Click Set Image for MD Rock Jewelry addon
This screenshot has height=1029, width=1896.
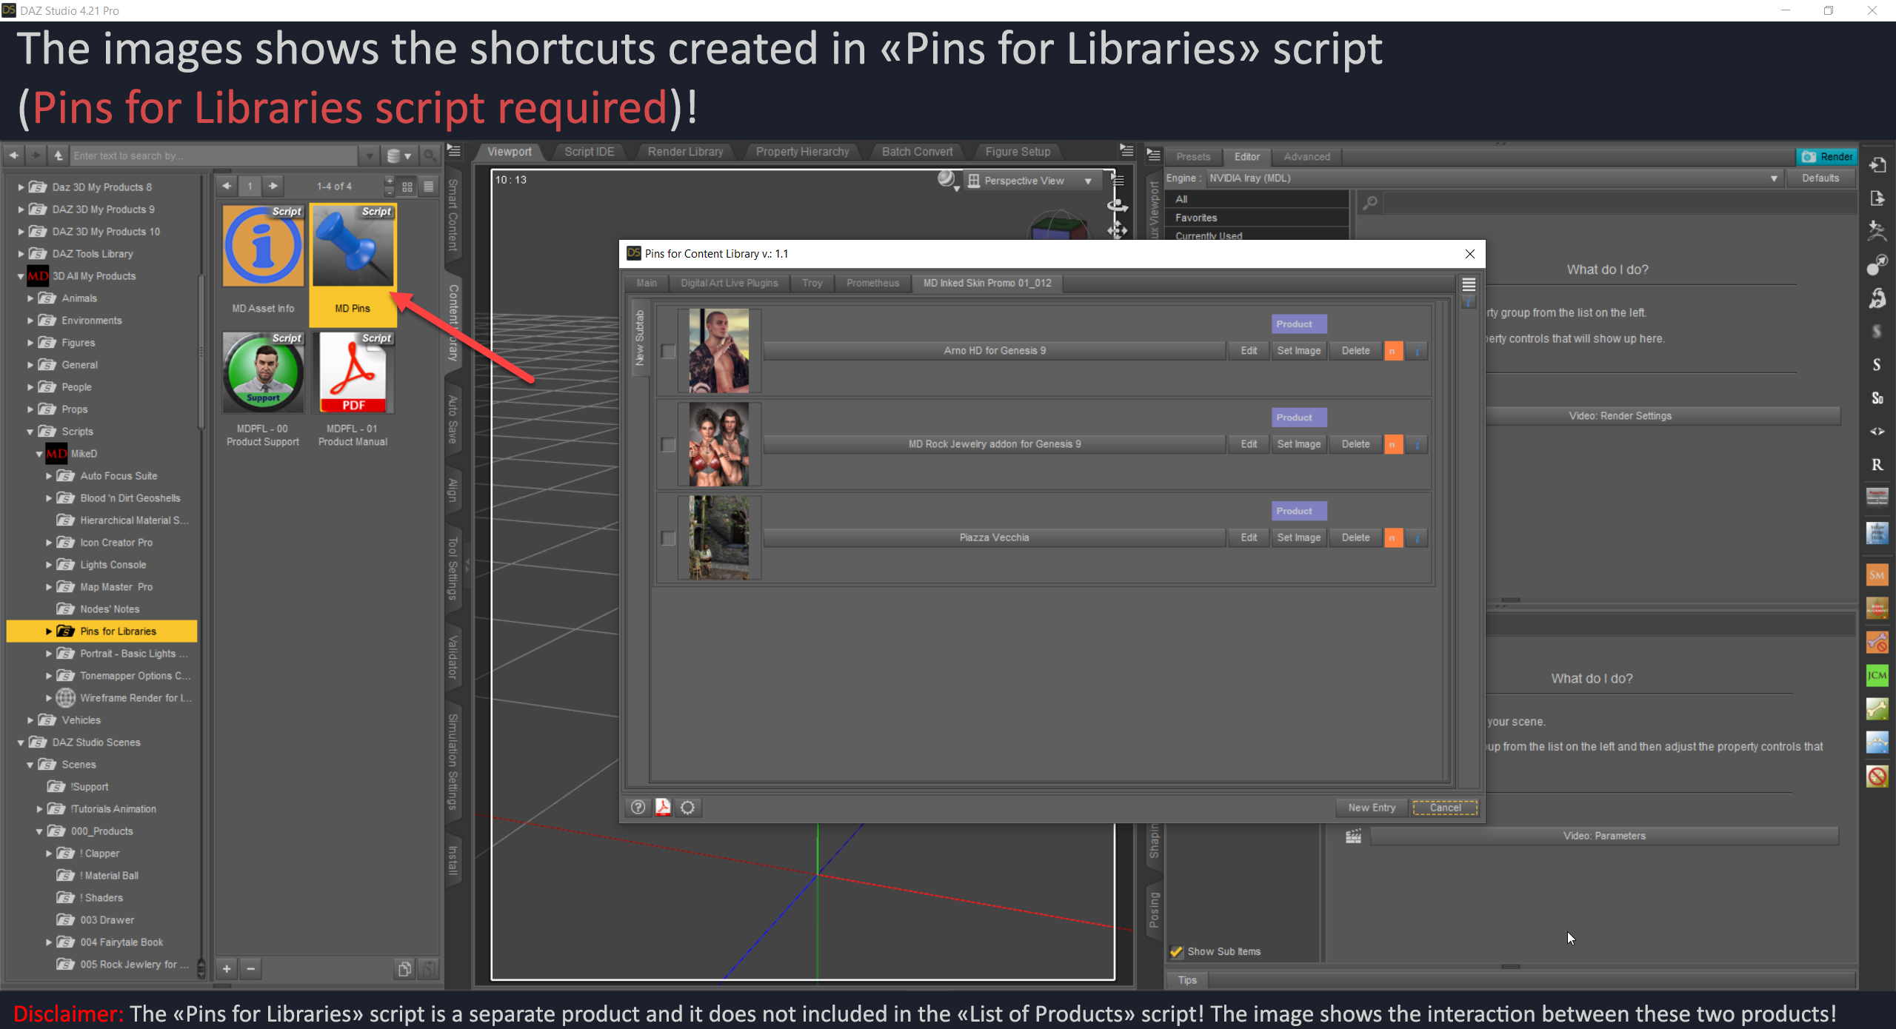point(1299,444)
